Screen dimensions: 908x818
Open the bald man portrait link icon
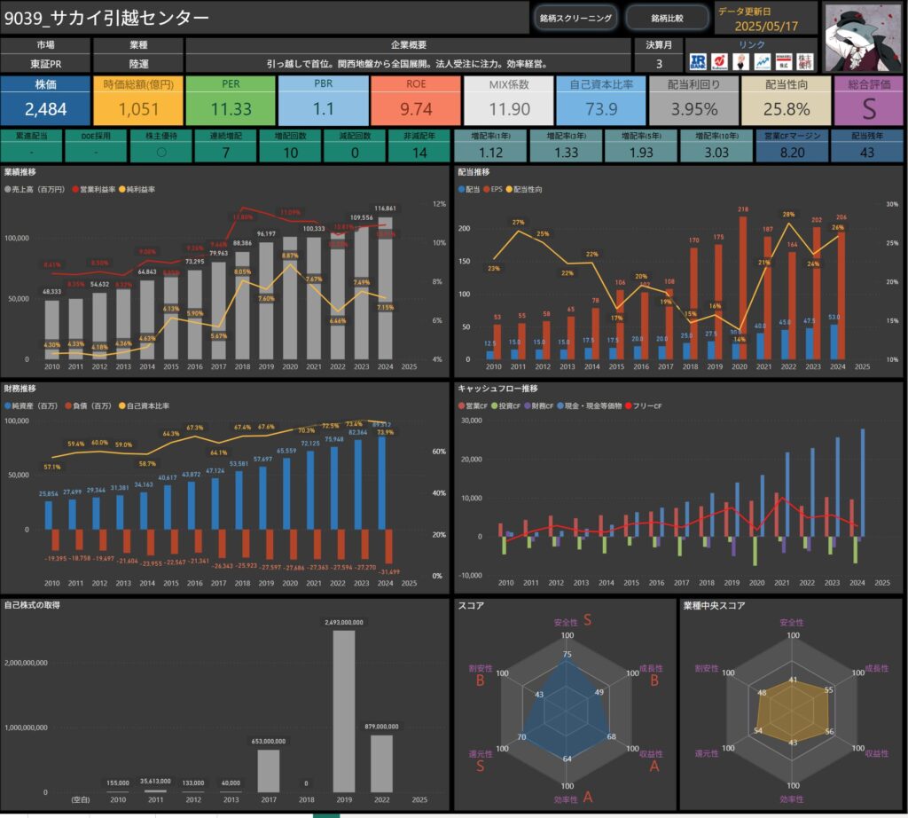click(740, 62)
